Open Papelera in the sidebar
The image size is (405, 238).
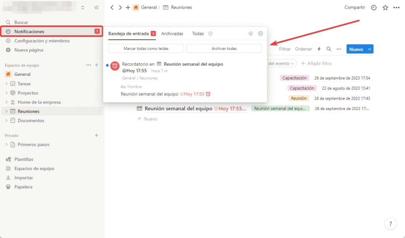coord(22,187)
